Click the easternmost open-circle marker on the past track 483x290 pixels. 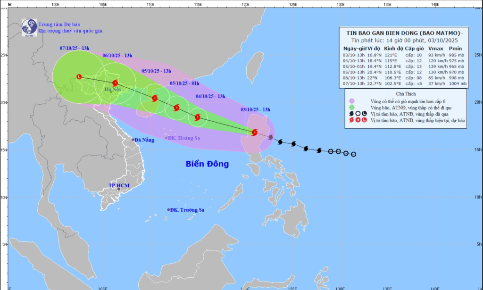click(x=353, y=154)
